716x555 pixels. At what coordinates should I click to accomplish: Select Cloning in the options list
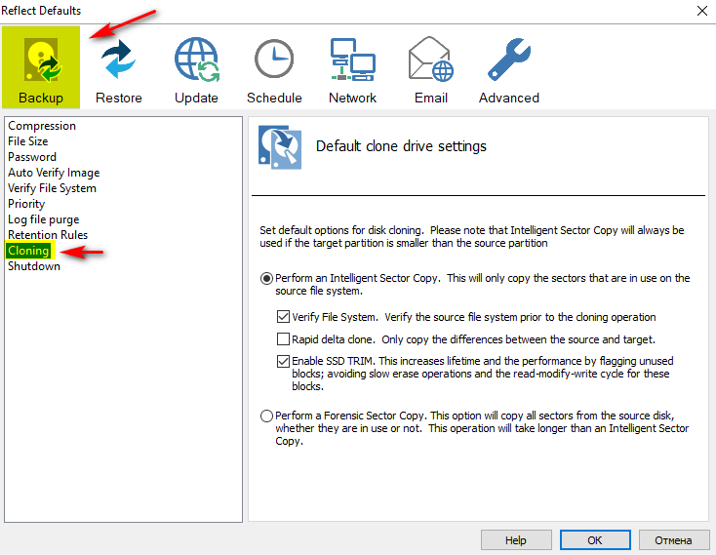coord(28,251)
